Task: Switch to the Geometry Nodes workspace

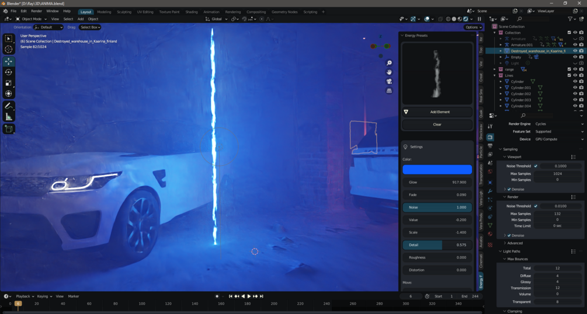Action: [284, 12]
